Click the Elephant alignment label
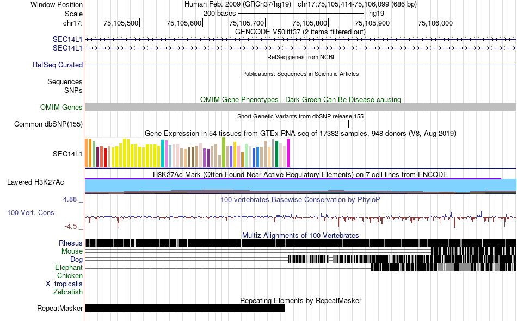Image resolution: width=517 pixels, height=321 pixels. pos(69,268)
